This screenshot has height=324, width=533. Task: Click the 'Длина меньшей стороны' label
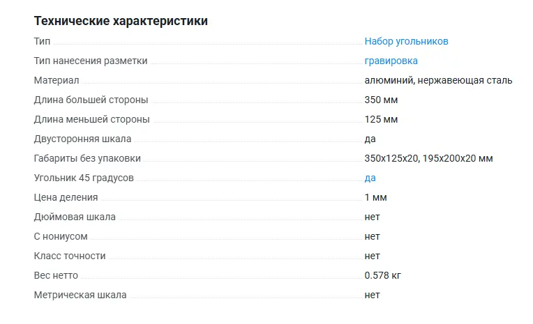tap(91, 119)
